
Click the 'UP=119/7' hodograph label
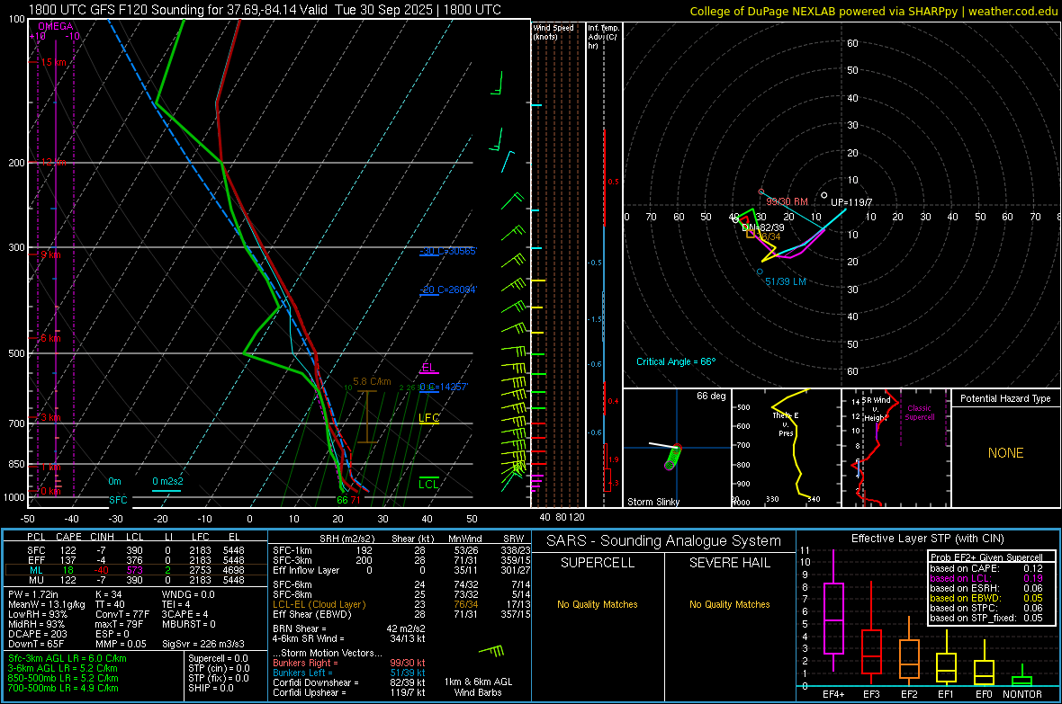coord(851,202)
